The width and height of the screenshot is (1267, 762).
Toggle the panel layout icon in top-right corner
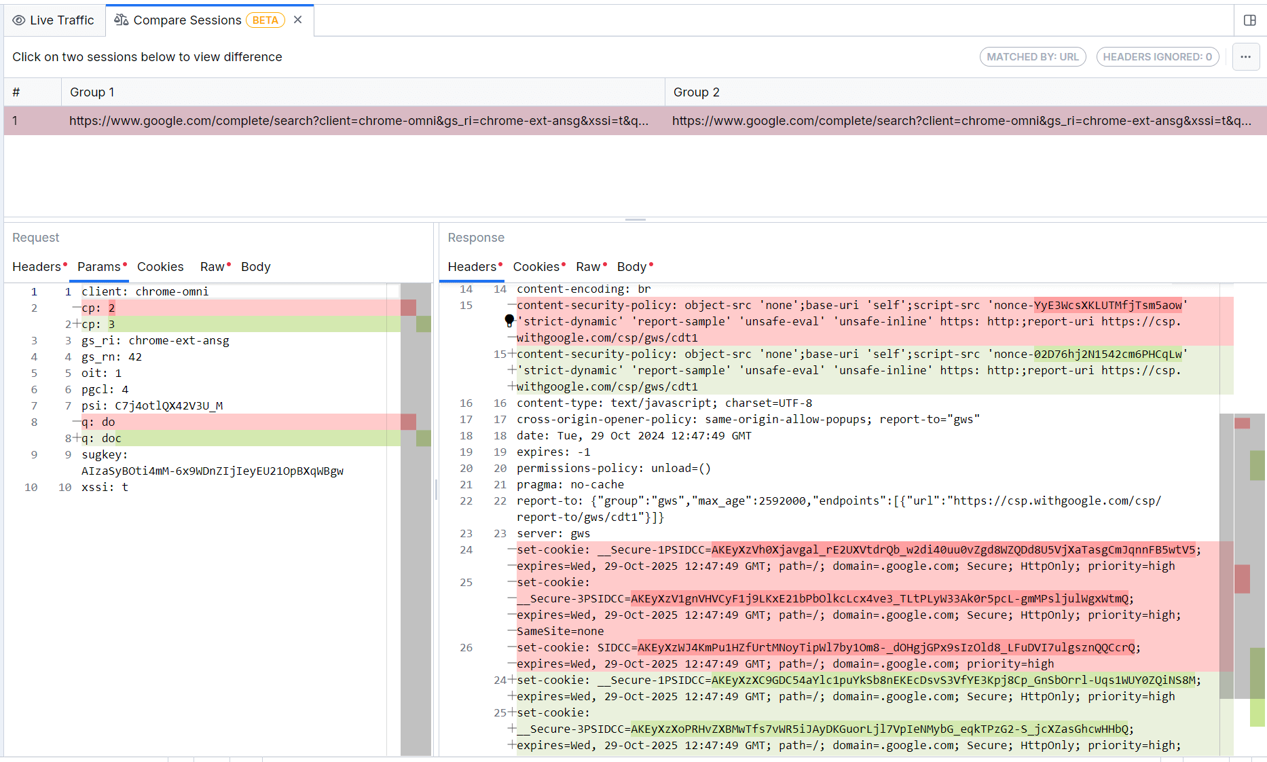[1250, 20]
